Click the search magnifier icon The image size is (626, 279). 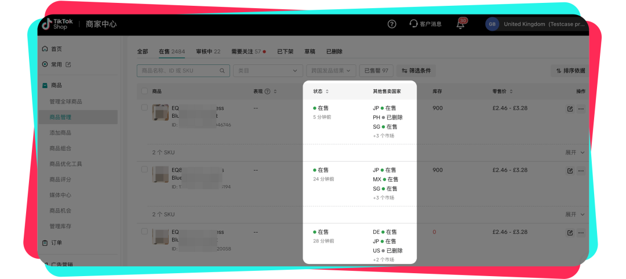[223, 71]
